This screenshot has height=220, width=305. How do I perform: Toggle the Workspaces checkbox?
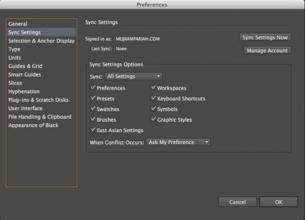pos(154,88)
